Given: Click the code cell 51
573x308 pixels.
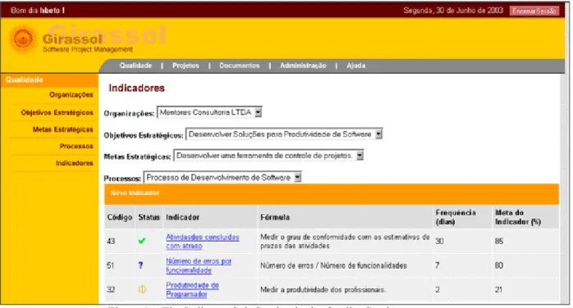Looking at the screenshot, I should pos(110,265).
